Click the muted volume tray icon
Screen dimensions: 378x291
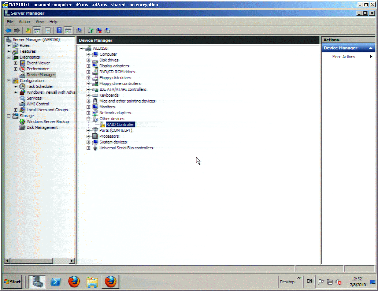[x=338, y=282]
